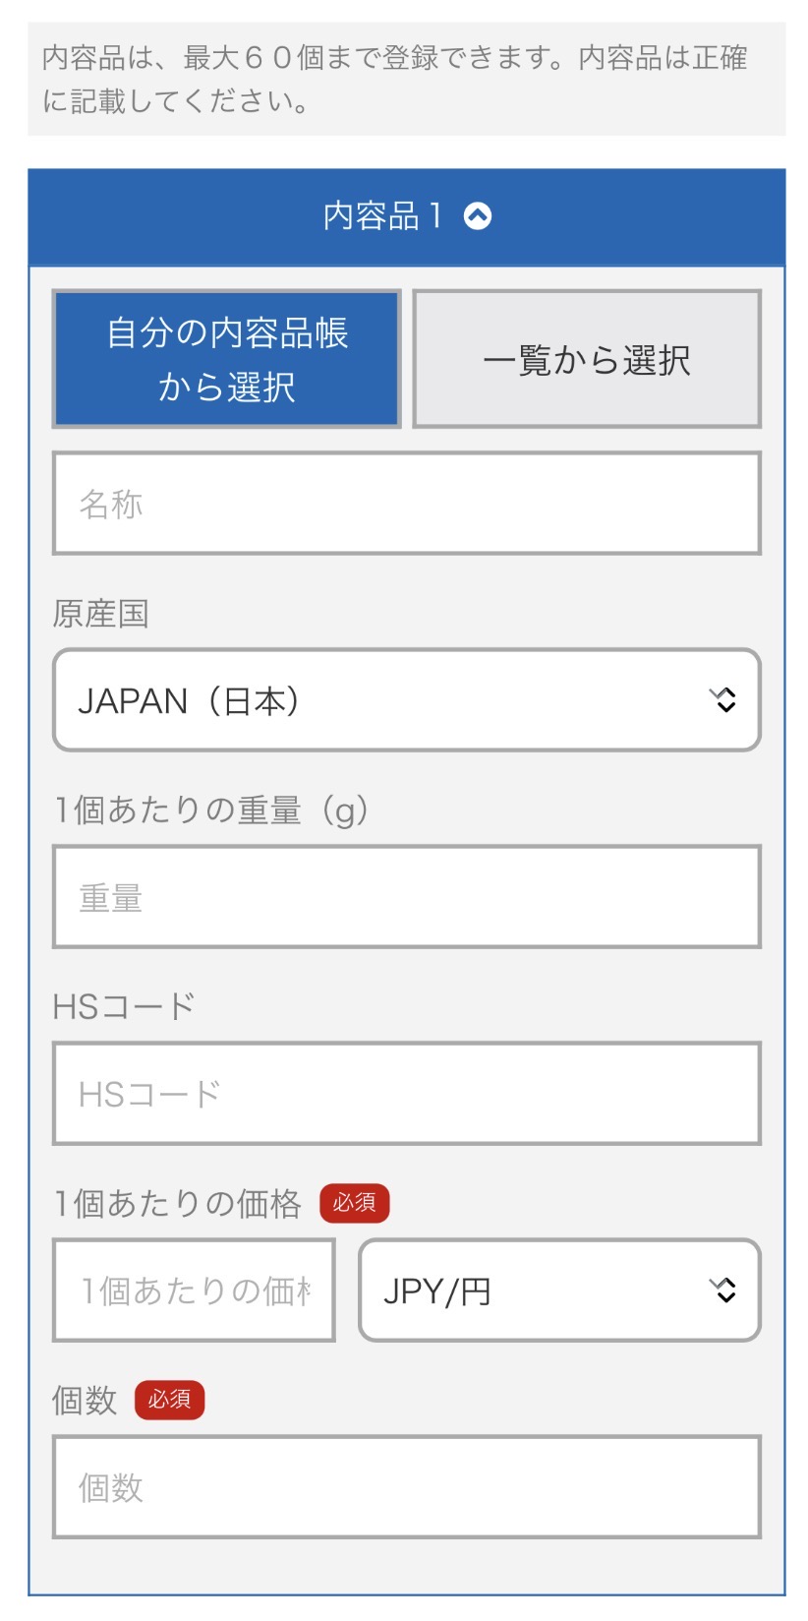Image resolution: width=808 pixels, height=1621 pixels.
Task: Click the 原産国 field label
Action: point(100,614)
